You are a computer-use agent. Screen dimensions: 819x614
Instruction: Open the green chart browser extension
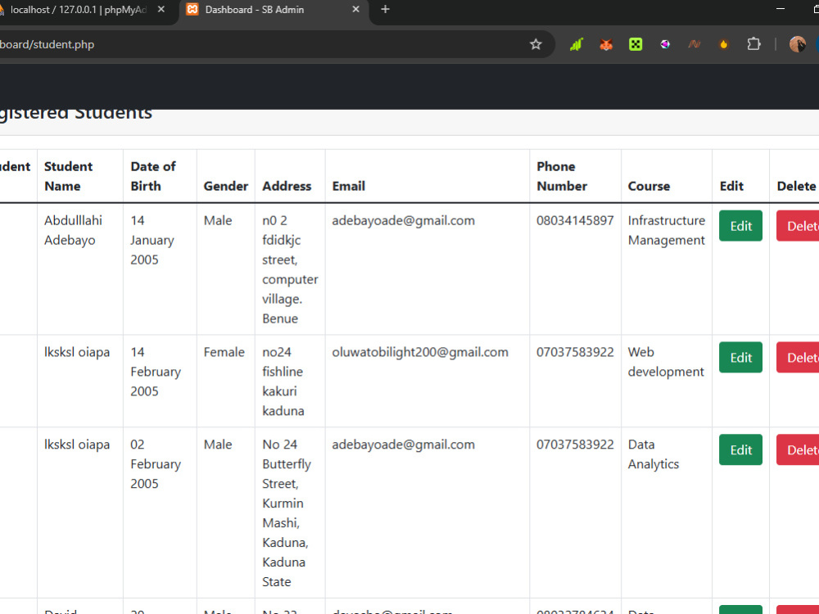coord(576,44)
